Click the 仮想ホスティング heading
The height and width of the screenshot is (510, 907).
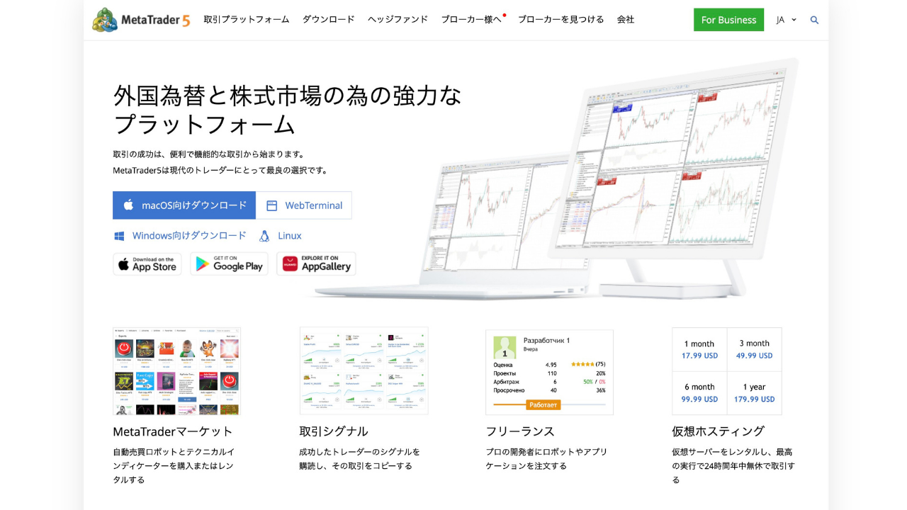click(x=719, y=431)
